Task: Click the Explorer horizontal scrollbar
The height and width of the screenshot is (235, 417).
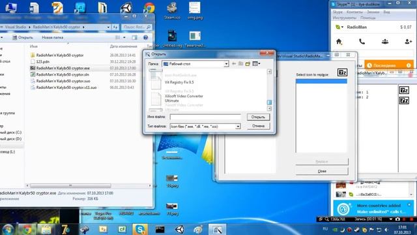Action: 70,185
